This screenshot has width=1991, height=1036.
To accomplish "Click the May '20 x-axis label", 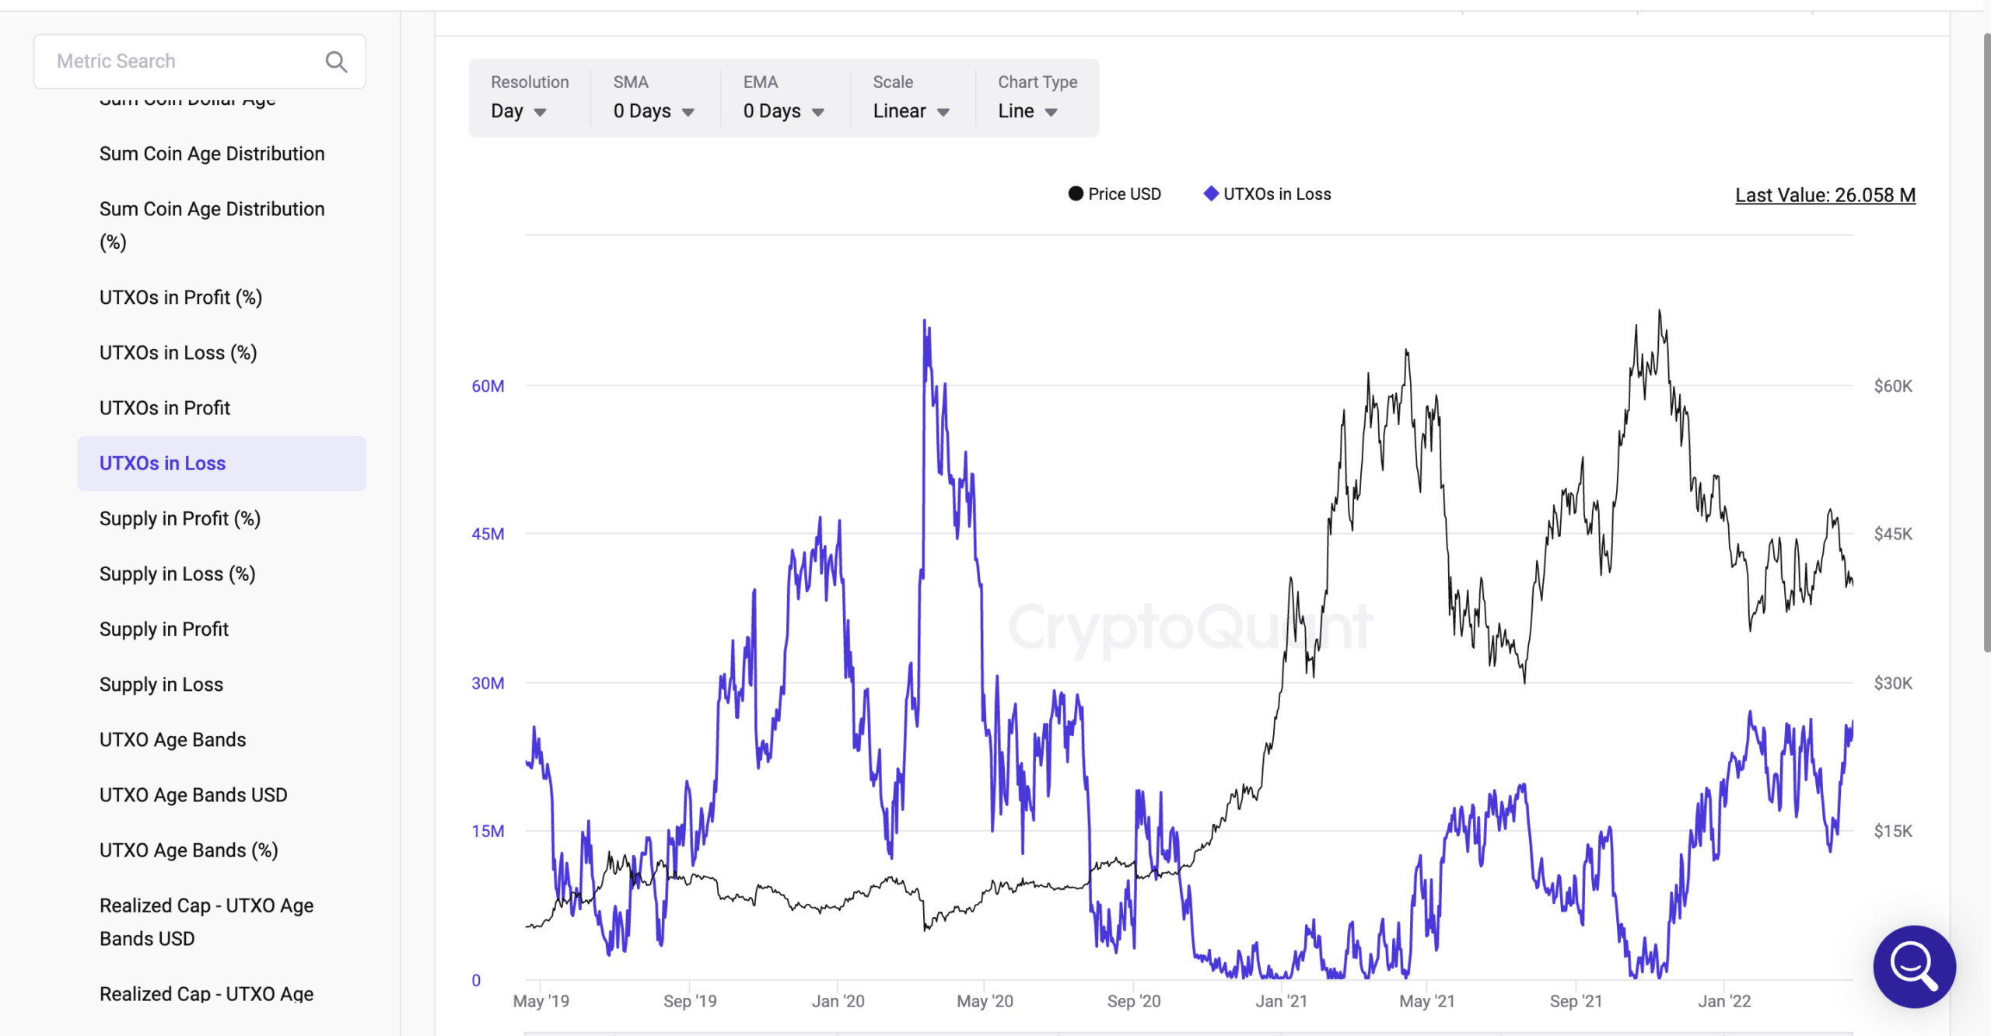I will point(985,1001).
